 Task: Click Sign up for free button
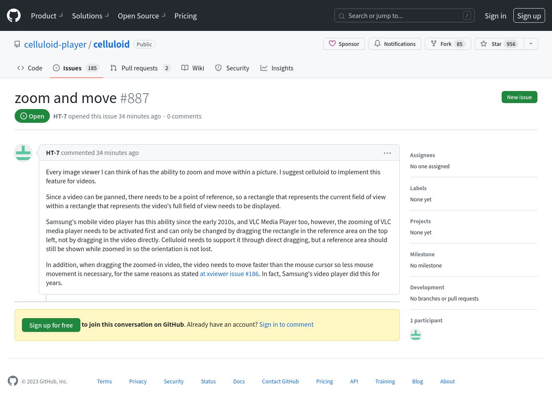coord(51,325)
